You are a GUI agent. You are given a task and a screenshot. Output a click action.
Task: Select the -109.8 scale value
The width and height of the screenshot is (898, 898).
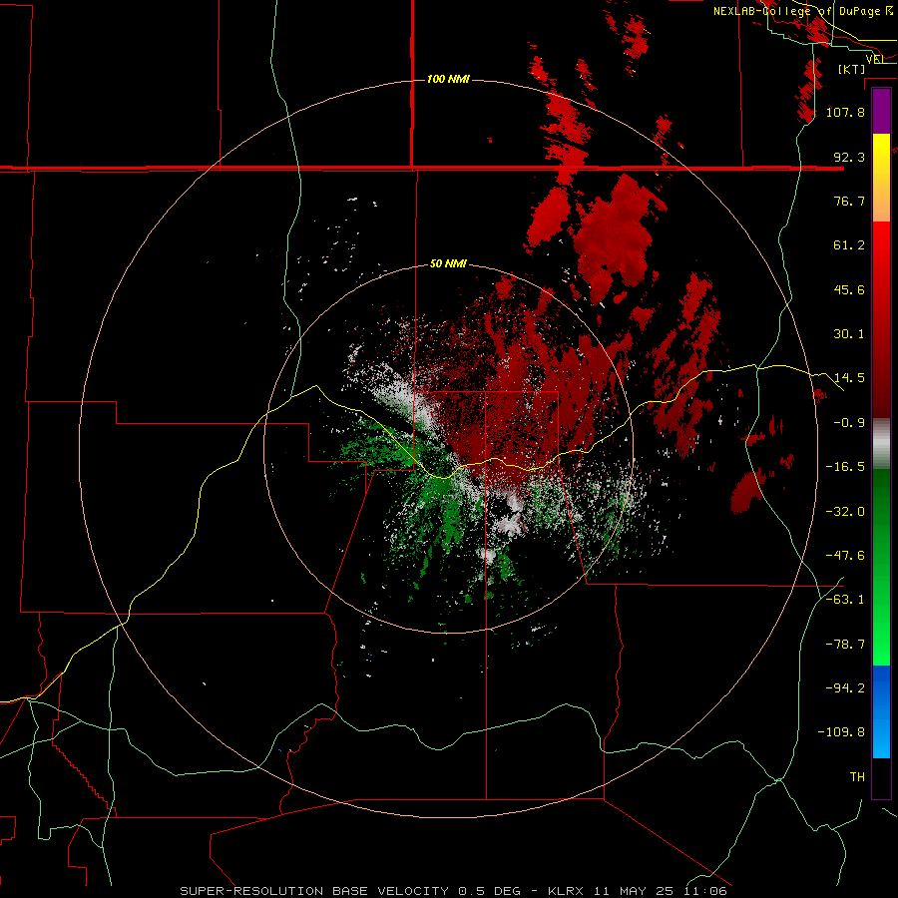point(841,732)
